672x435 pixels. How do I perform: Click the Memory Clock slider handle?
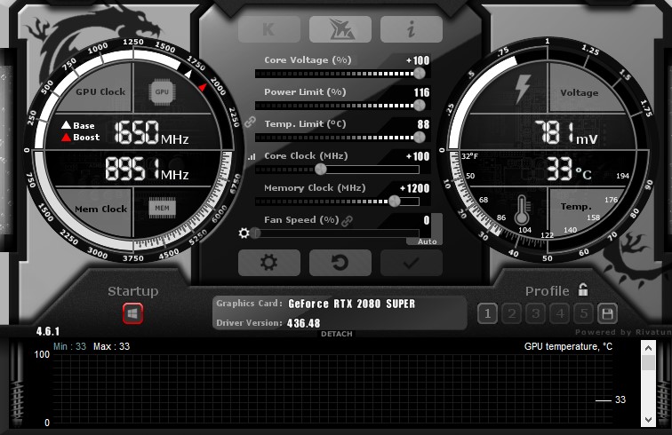tap(394, 201)
